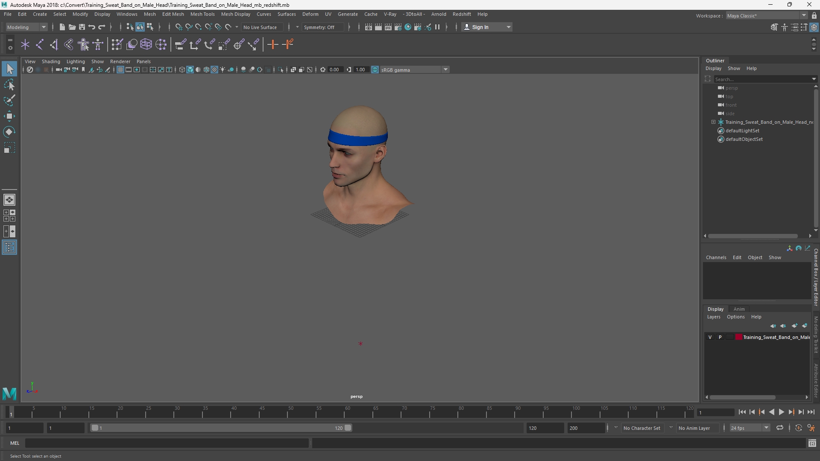The image size is (820, 461).
Task: Activate the Move tool in toolbox
Action: point(9,116)
